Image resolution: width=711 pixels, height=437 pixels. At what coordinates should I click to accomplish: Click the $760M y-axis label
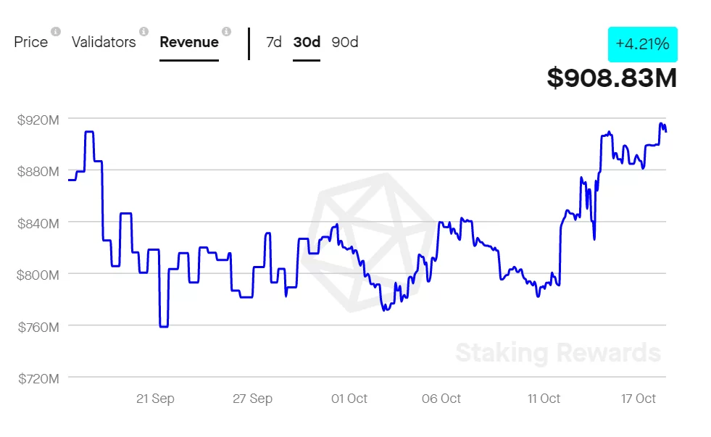38,327
